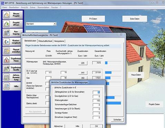
Task: Open the Ergebnisse Quelle icon
Action: click(7, 69)
